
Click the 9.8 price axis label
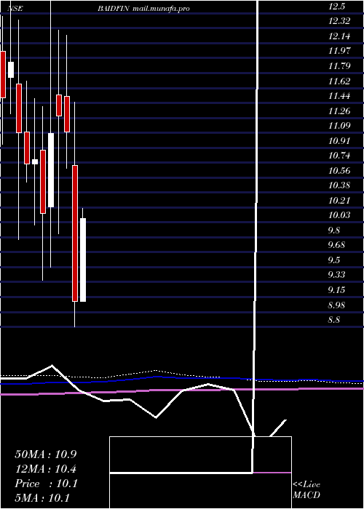pyautogui.click(x=334, y=231)
